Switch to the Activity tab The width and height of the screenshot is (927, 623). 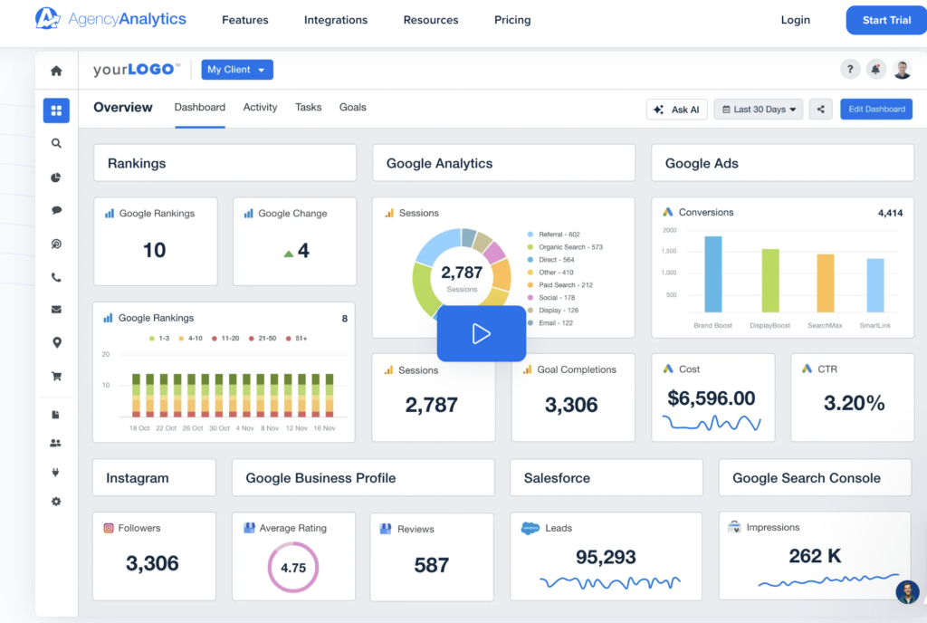(x=260, y=108)
